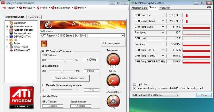Click the Anzeigeoptionen icon in tree
The image size is (214, 112).
click(11, 33)
